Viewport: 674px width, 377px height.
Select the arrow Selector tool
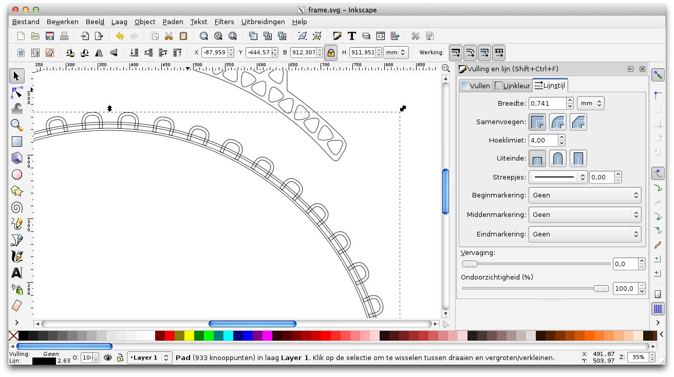tap(16, 76)
